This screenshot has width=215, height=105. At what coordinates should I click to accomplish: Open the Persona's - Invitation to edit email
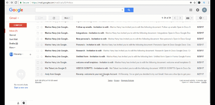pos(121,45)
